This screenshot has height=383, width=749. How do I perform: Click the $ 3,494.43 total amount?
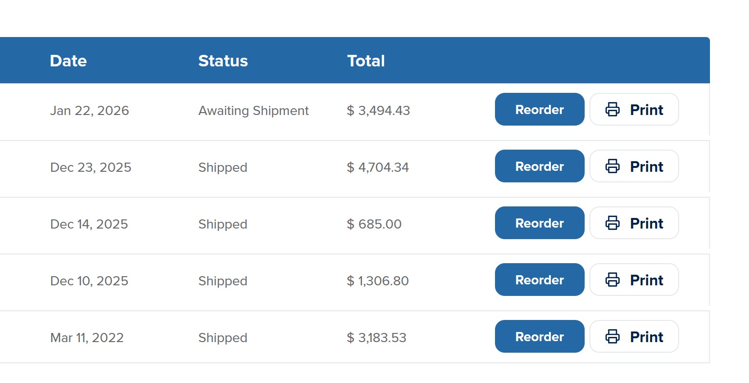coord(378,111)
